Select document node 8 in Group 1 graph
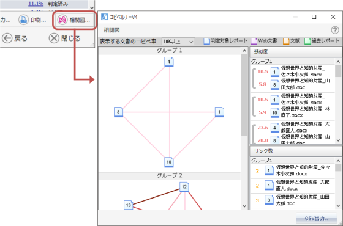The image size is (343, 226). [118, 112]
